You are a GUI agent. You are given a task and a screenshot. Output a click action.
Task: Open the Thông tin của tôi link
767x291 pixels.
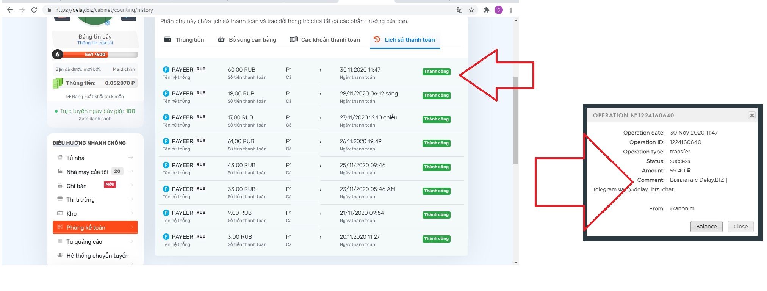[95, 43]
